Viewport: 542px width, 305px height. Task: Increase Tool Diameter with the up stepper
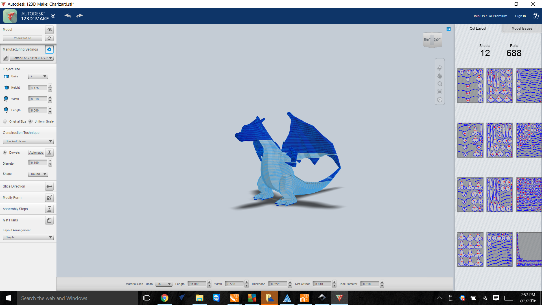[382, 282]
